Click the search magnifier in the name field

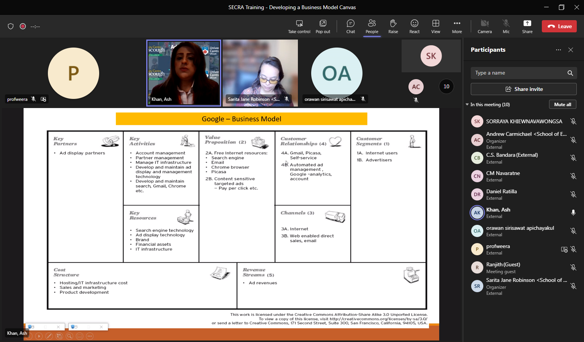pyautogui.click(x=570, y=73)
